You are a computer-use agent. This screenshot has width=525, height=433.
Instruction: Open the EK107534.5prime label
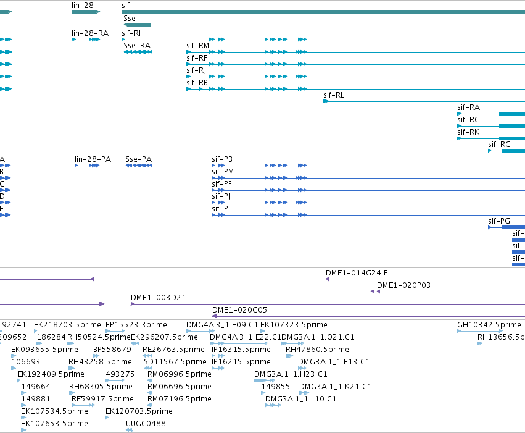point(54,412)
